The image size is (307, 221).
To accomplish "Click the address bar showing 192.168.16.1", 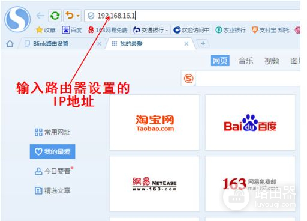I will coord(192,16).
